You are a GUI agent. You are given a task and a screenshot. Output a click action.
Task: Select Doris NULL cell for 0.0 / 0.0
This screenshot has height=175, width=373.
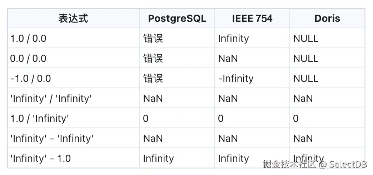point(305,59)
